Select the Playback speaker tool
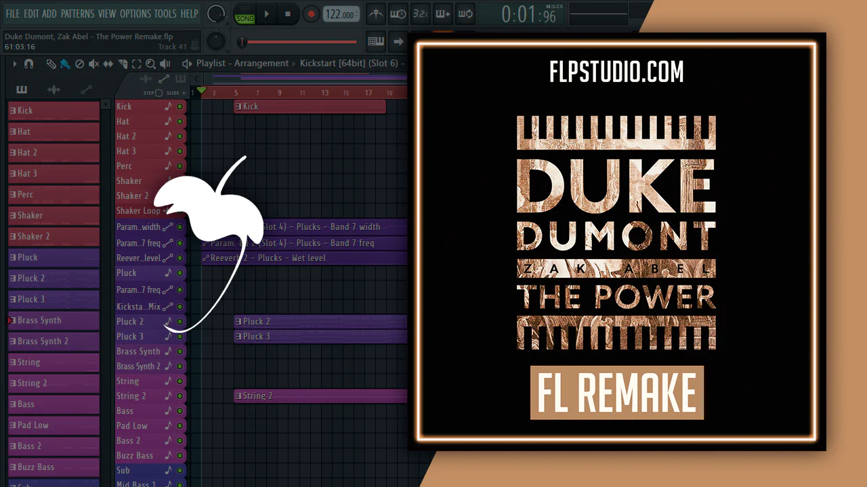Viewport: 867px width, 487px height. point(165,64)
